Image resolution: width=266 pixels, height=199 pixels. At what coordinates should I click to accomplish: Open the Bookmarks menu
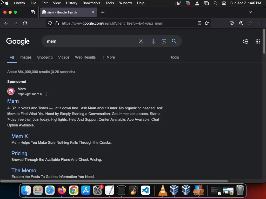pos(91,3)
